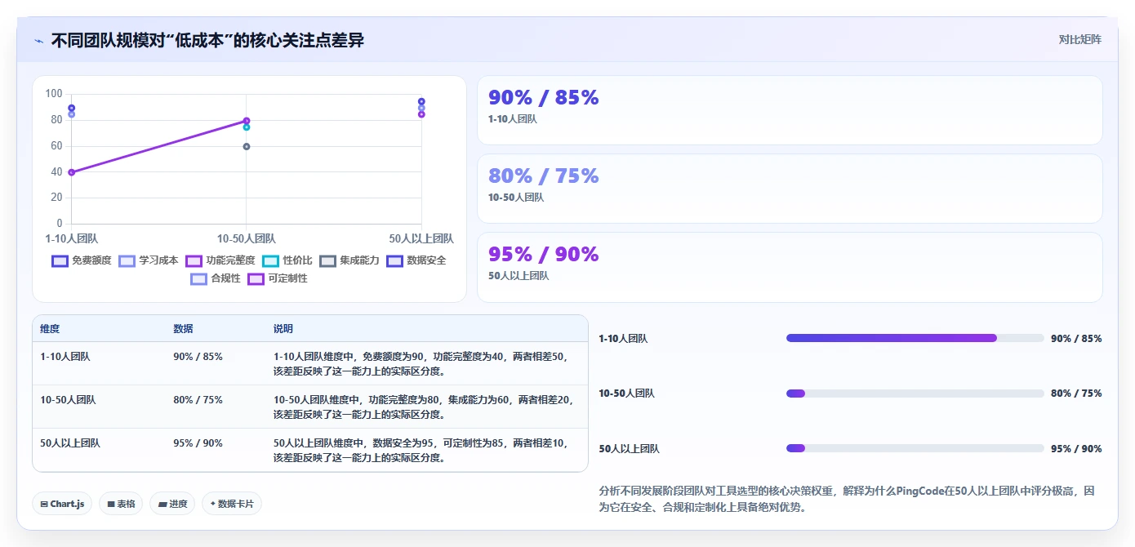
Task: Toggle the 集成能力 legend item
Action: click(349, 260)
